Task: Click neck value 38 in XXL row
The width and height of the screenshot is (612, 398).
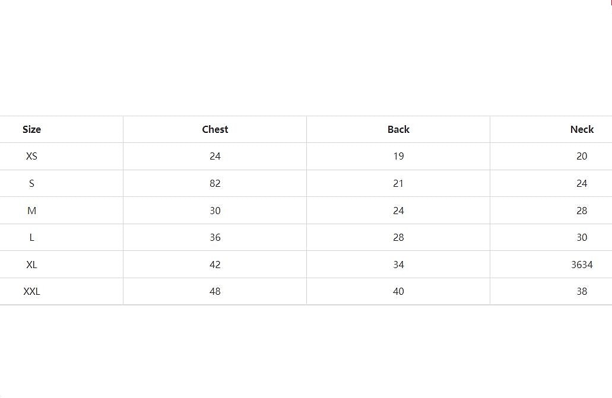Action: [582, 291]
